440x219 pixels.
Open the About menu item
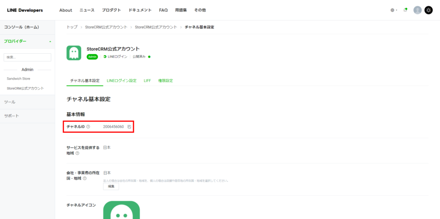[66, 10]
